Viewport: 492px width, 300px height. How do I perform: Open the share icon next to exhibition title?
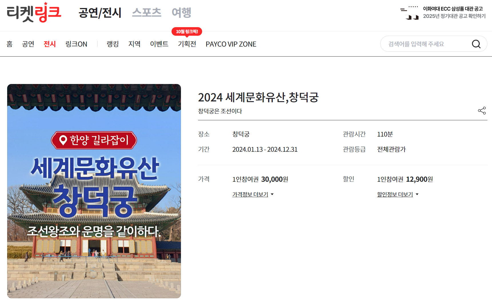[x=482, y=111]
